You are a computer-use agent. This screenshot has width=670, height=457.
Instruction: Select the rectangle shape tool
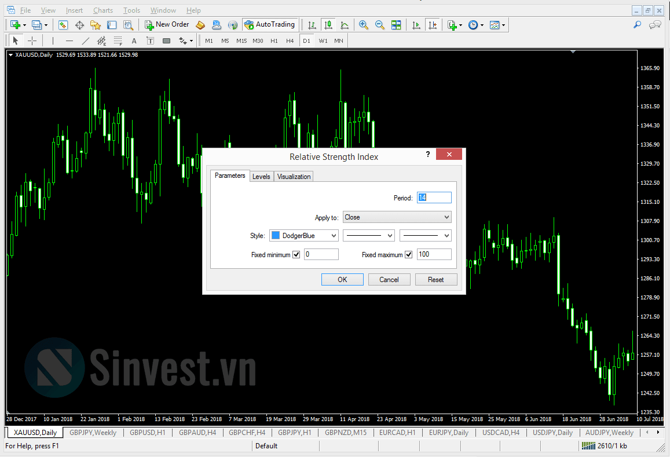[167, 41]
